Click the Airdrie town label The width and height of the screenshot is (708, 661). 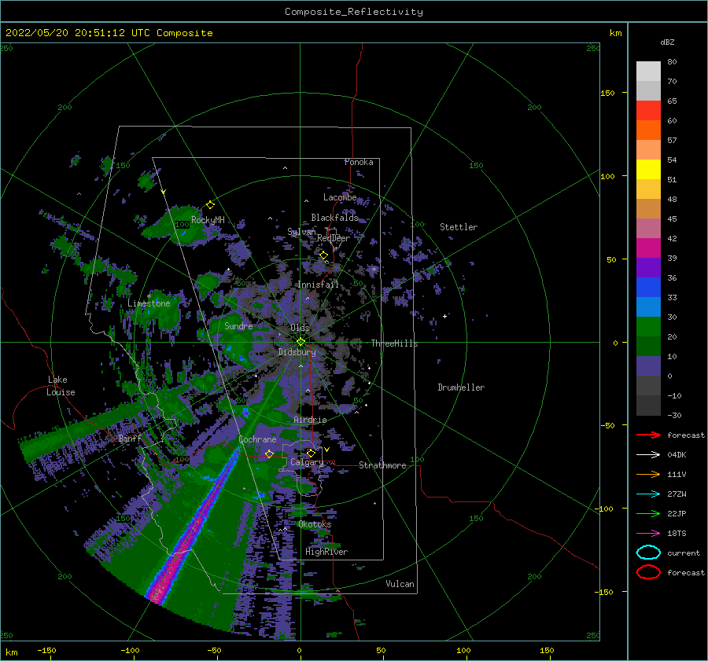tap(310, 420)
